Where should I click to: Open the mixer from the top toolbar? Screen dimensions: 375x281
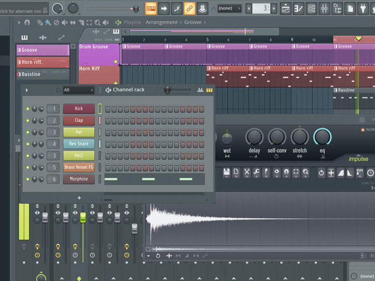[x=324, y=8]
